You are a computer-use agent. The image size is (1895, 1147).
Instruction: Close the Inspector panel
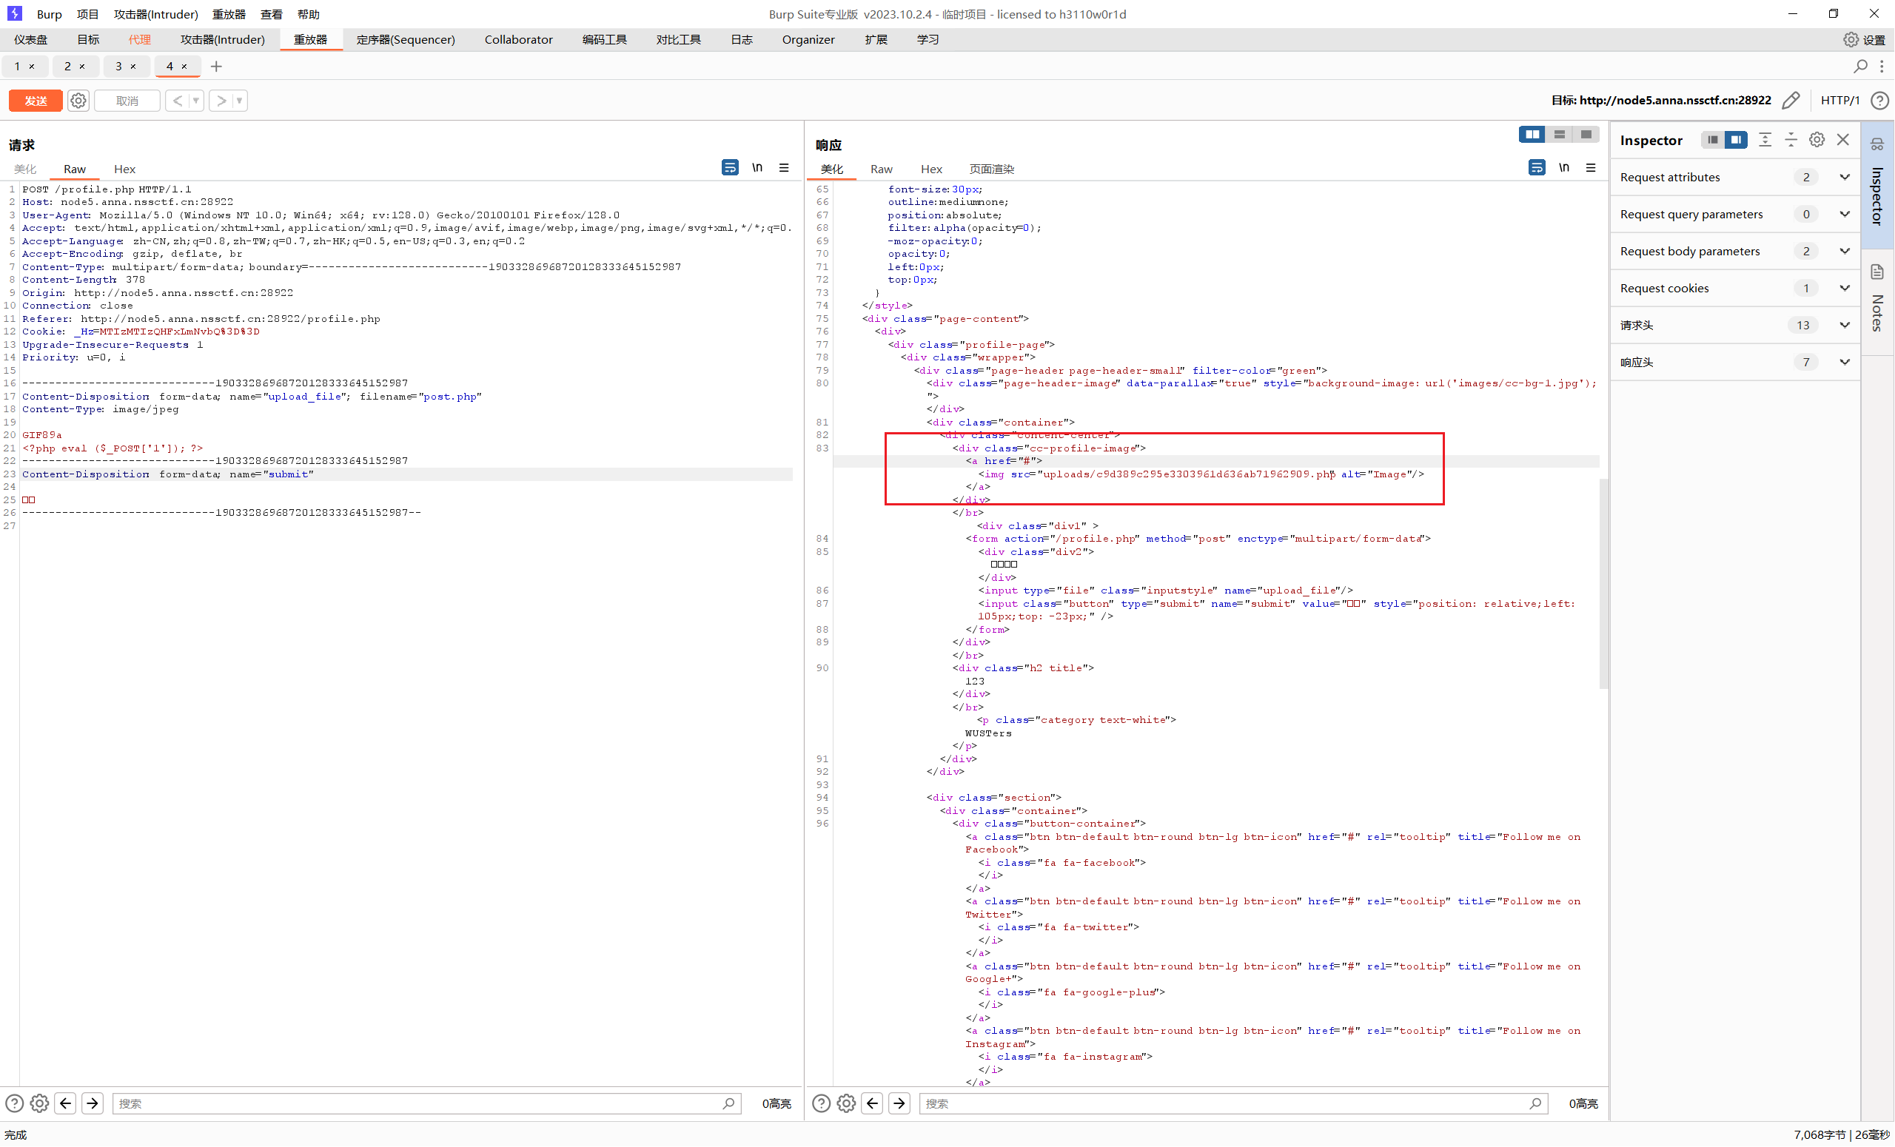(1842, 140)
